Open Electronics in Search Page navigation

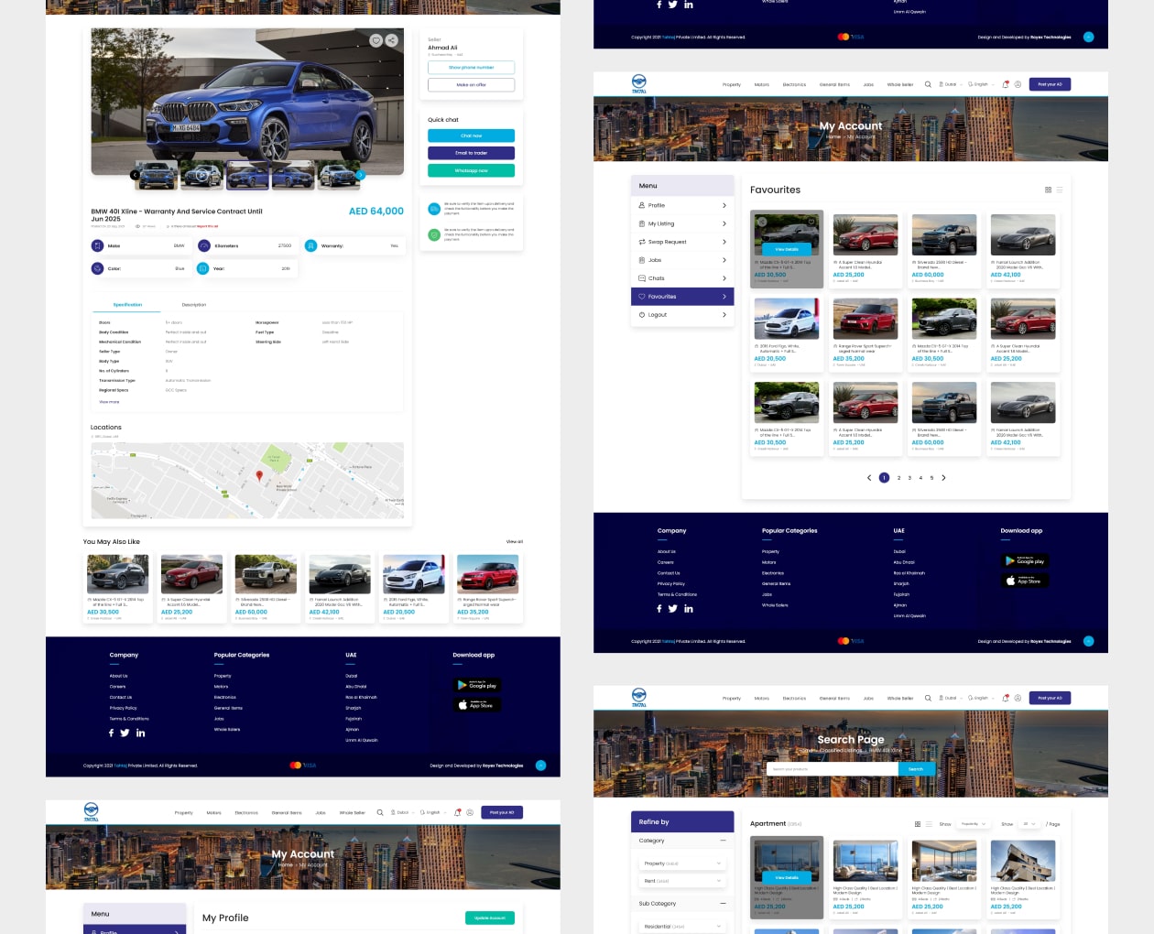pyautogui.click(x=794, y=698)
